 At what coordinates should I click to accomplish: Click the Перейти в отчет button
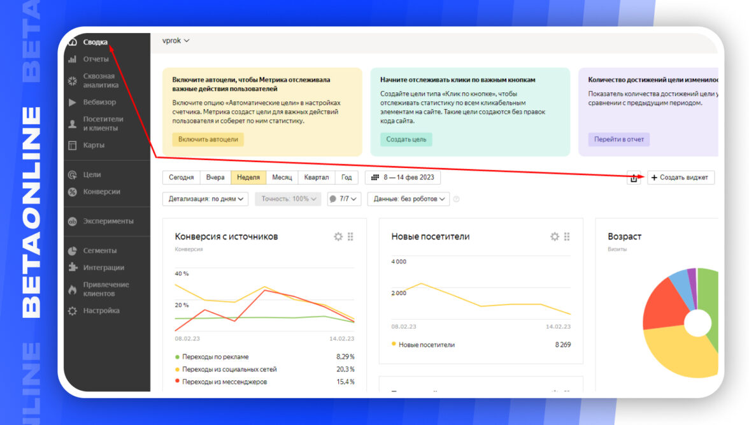618,139
